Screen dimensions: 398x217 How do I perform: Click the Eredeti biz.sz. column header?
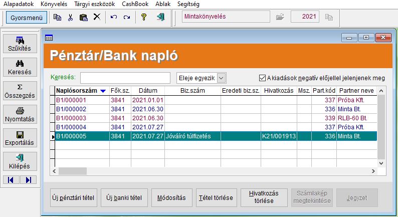(241, 91)
